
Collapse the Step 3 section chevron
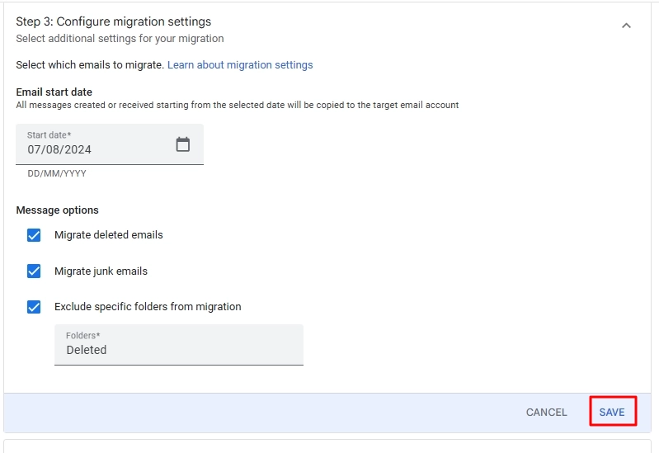point(626,26)
